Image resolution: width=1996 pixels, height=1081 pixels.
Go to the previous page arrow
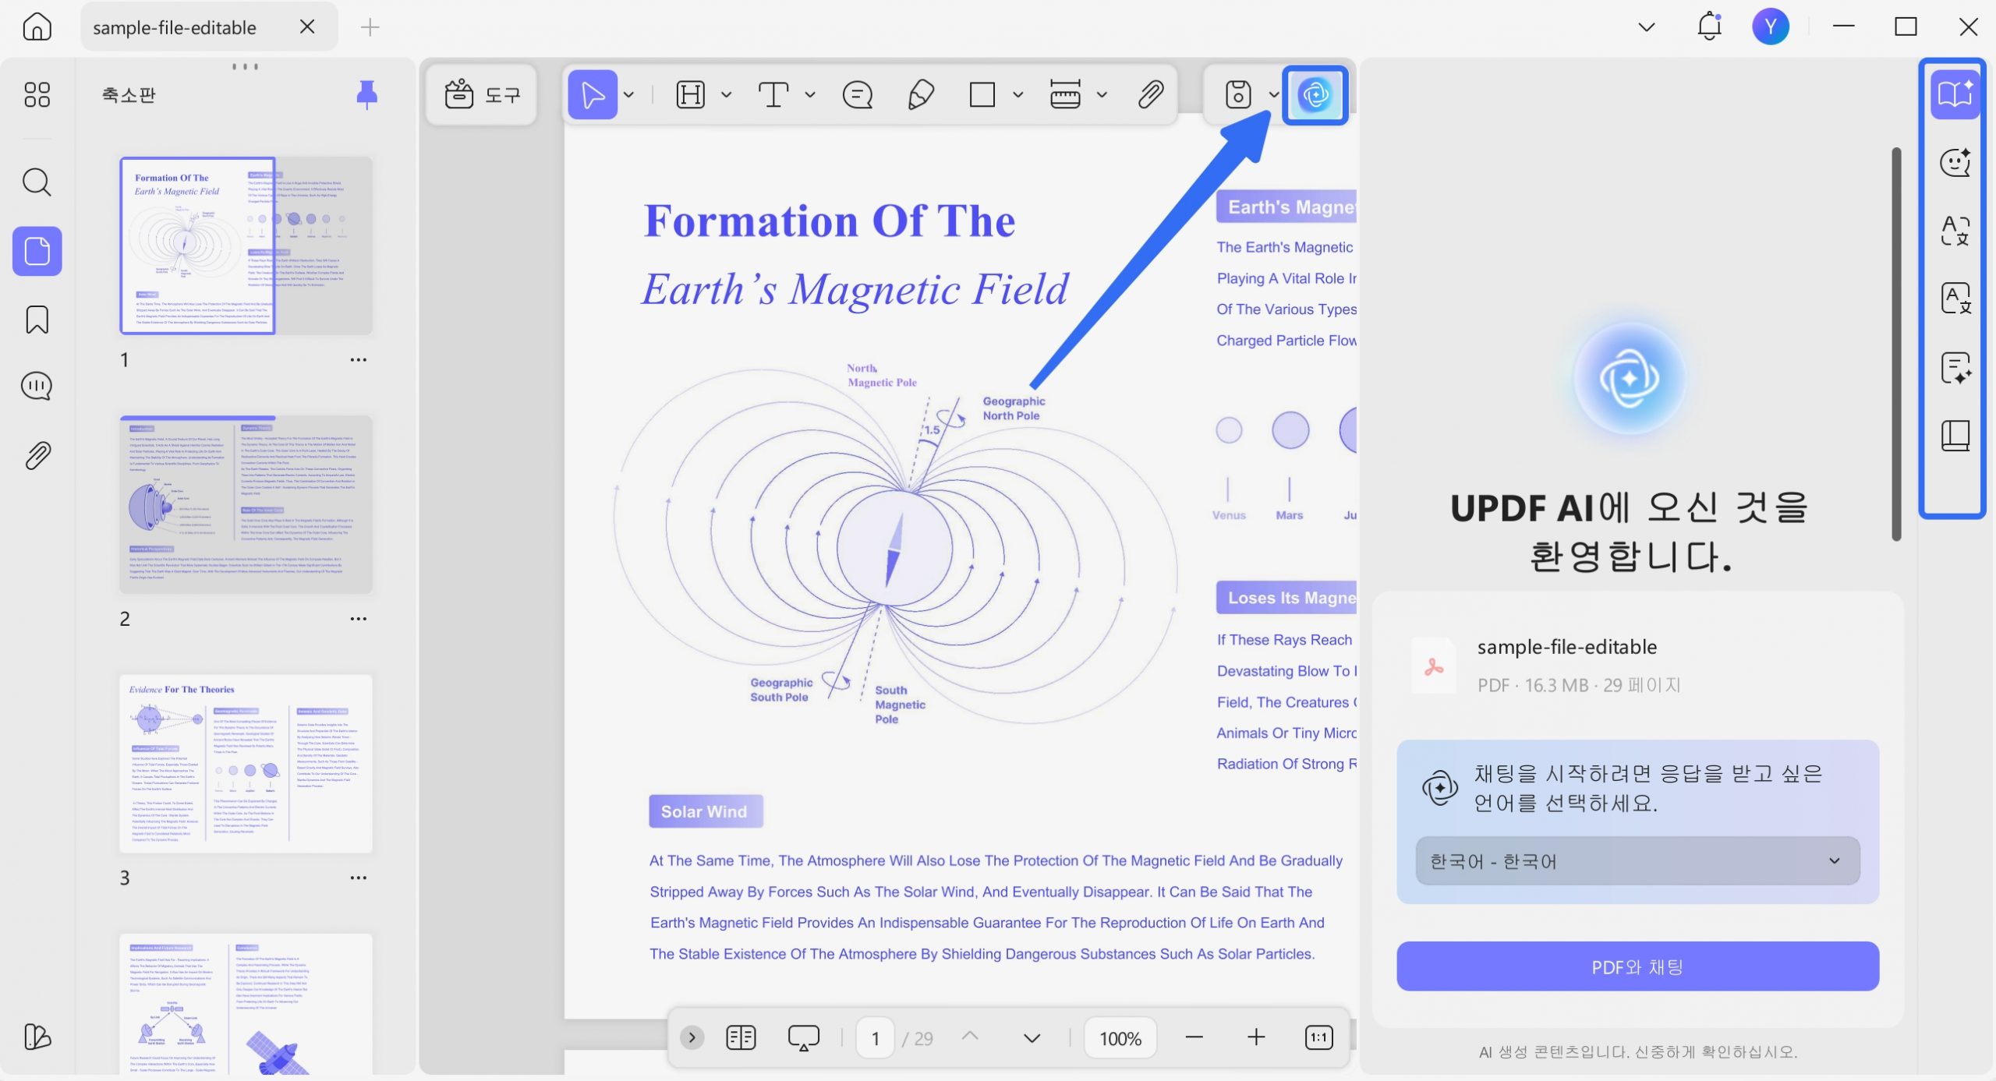point(970,1037)
